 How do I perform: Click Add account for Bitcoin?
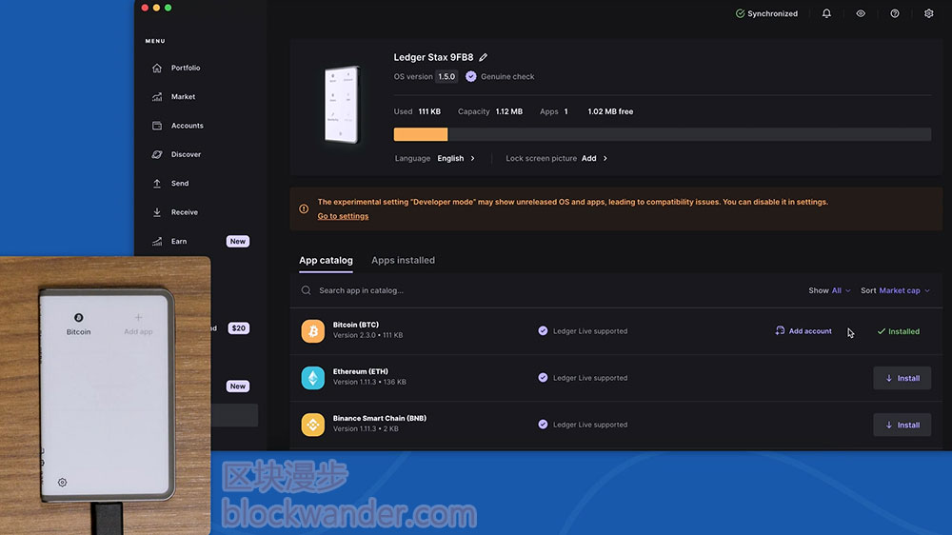tap(803, 331)
